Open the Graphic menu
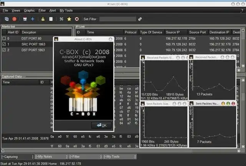Screen dimensions: 246x166 (x=29, y=10)
